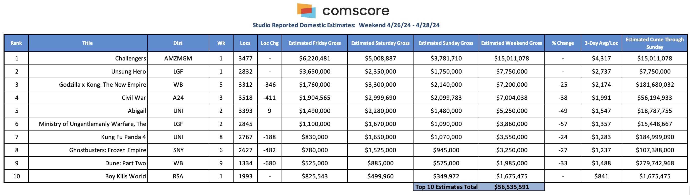This screenshot has height=195, width=690.
Task: Click the Estimated Cume Through Sunday header
Action: pos(654,43)
